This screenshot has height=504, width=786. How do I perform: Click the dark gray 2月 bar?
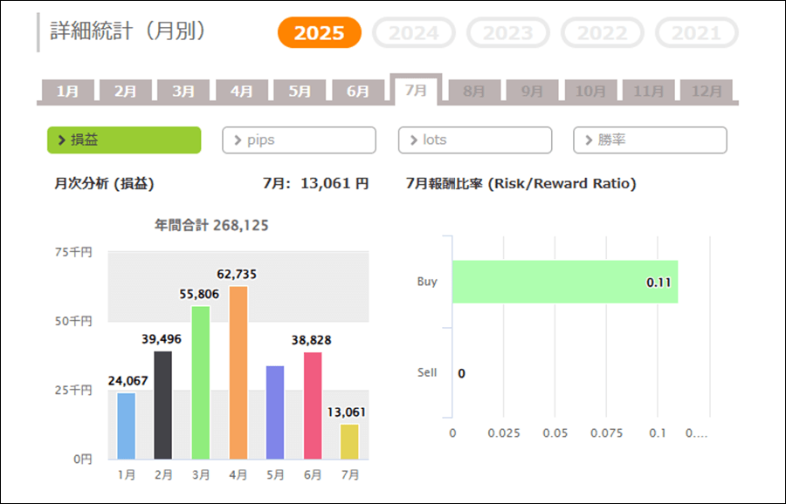[x=163, y=405]
